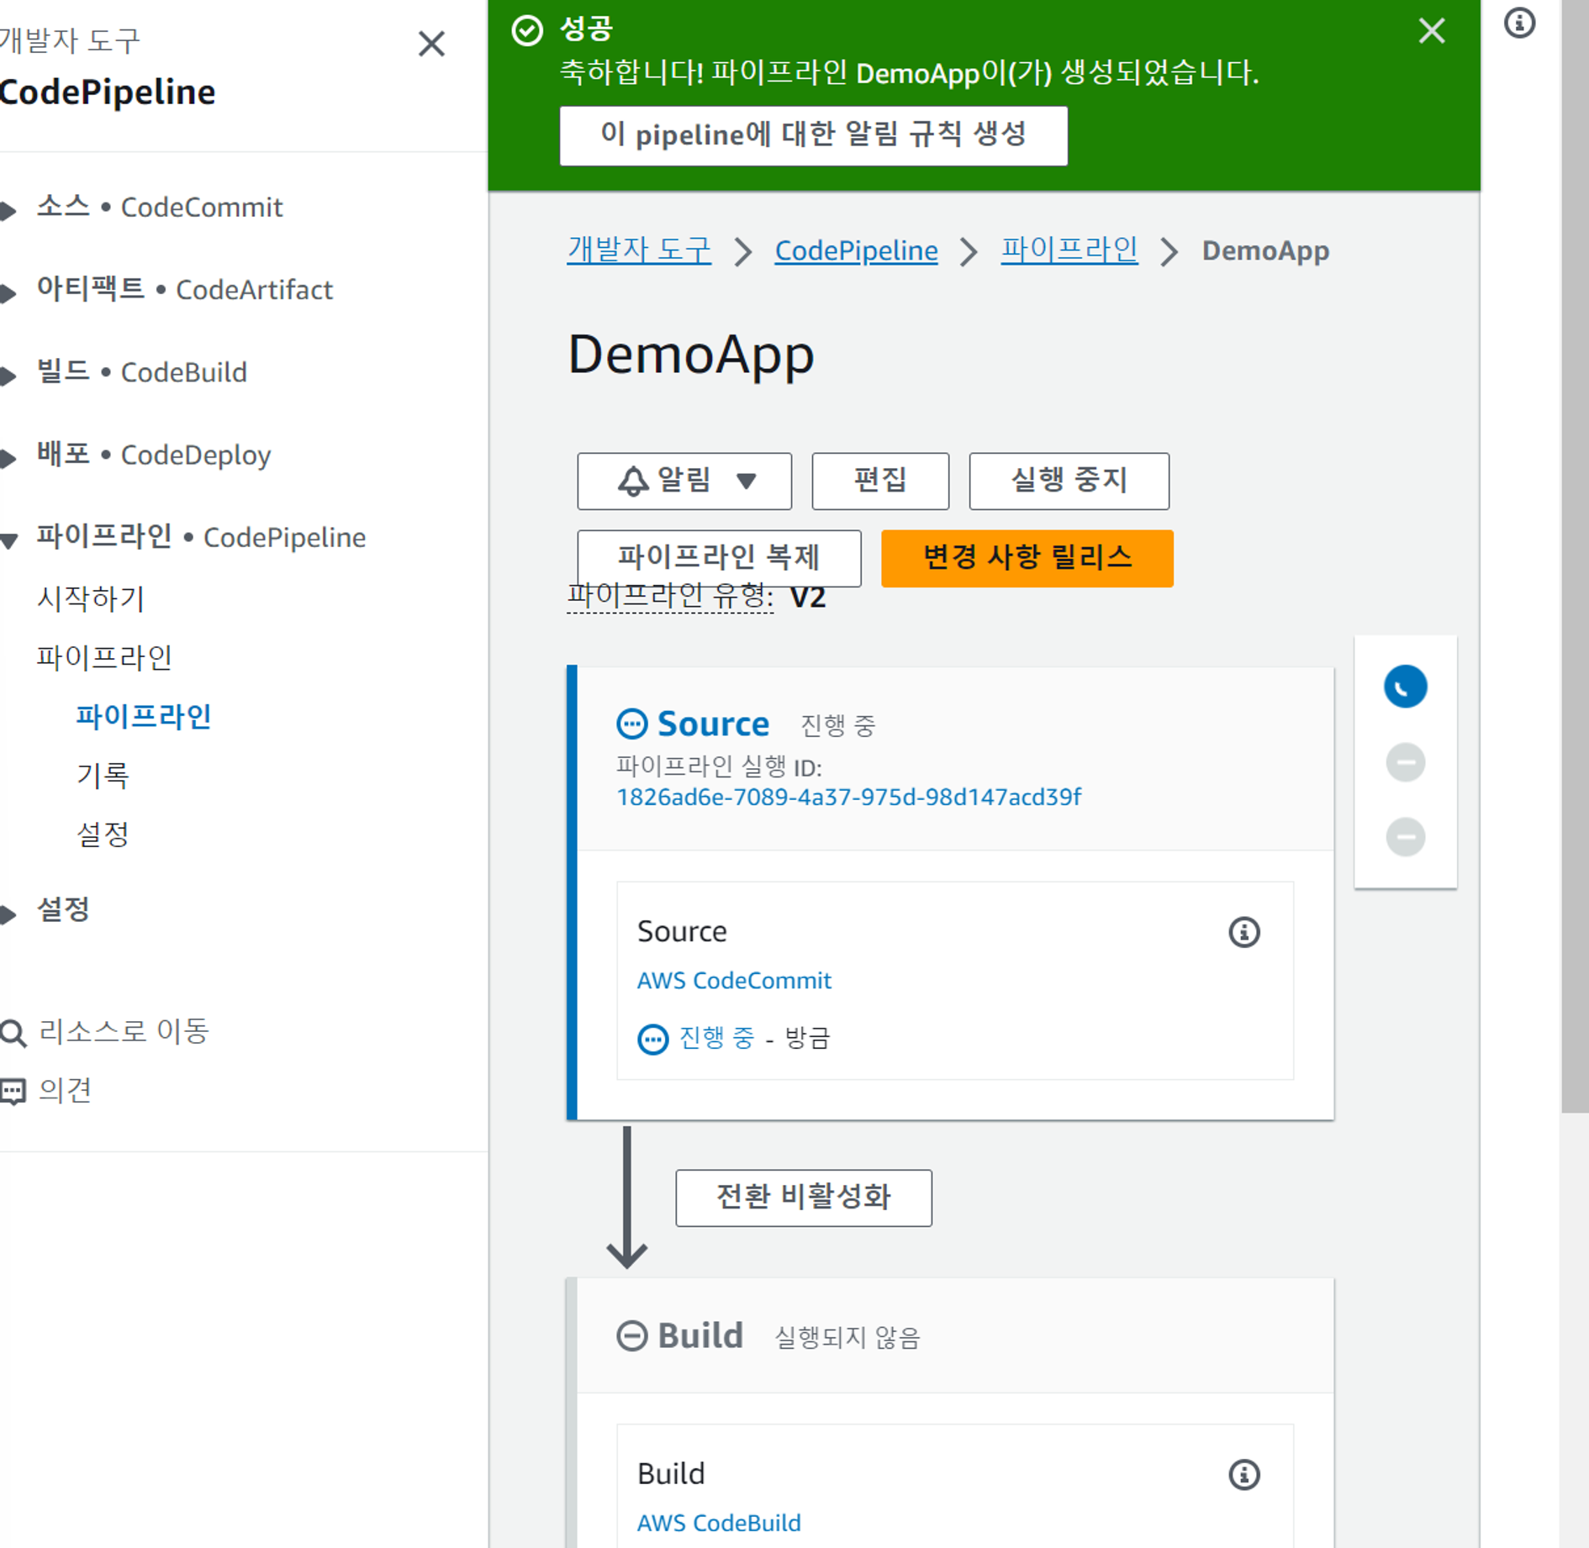Click the in-progress icon beside 진행 중 - 방금
1589x1548 pixels.
pos(652,1039)
